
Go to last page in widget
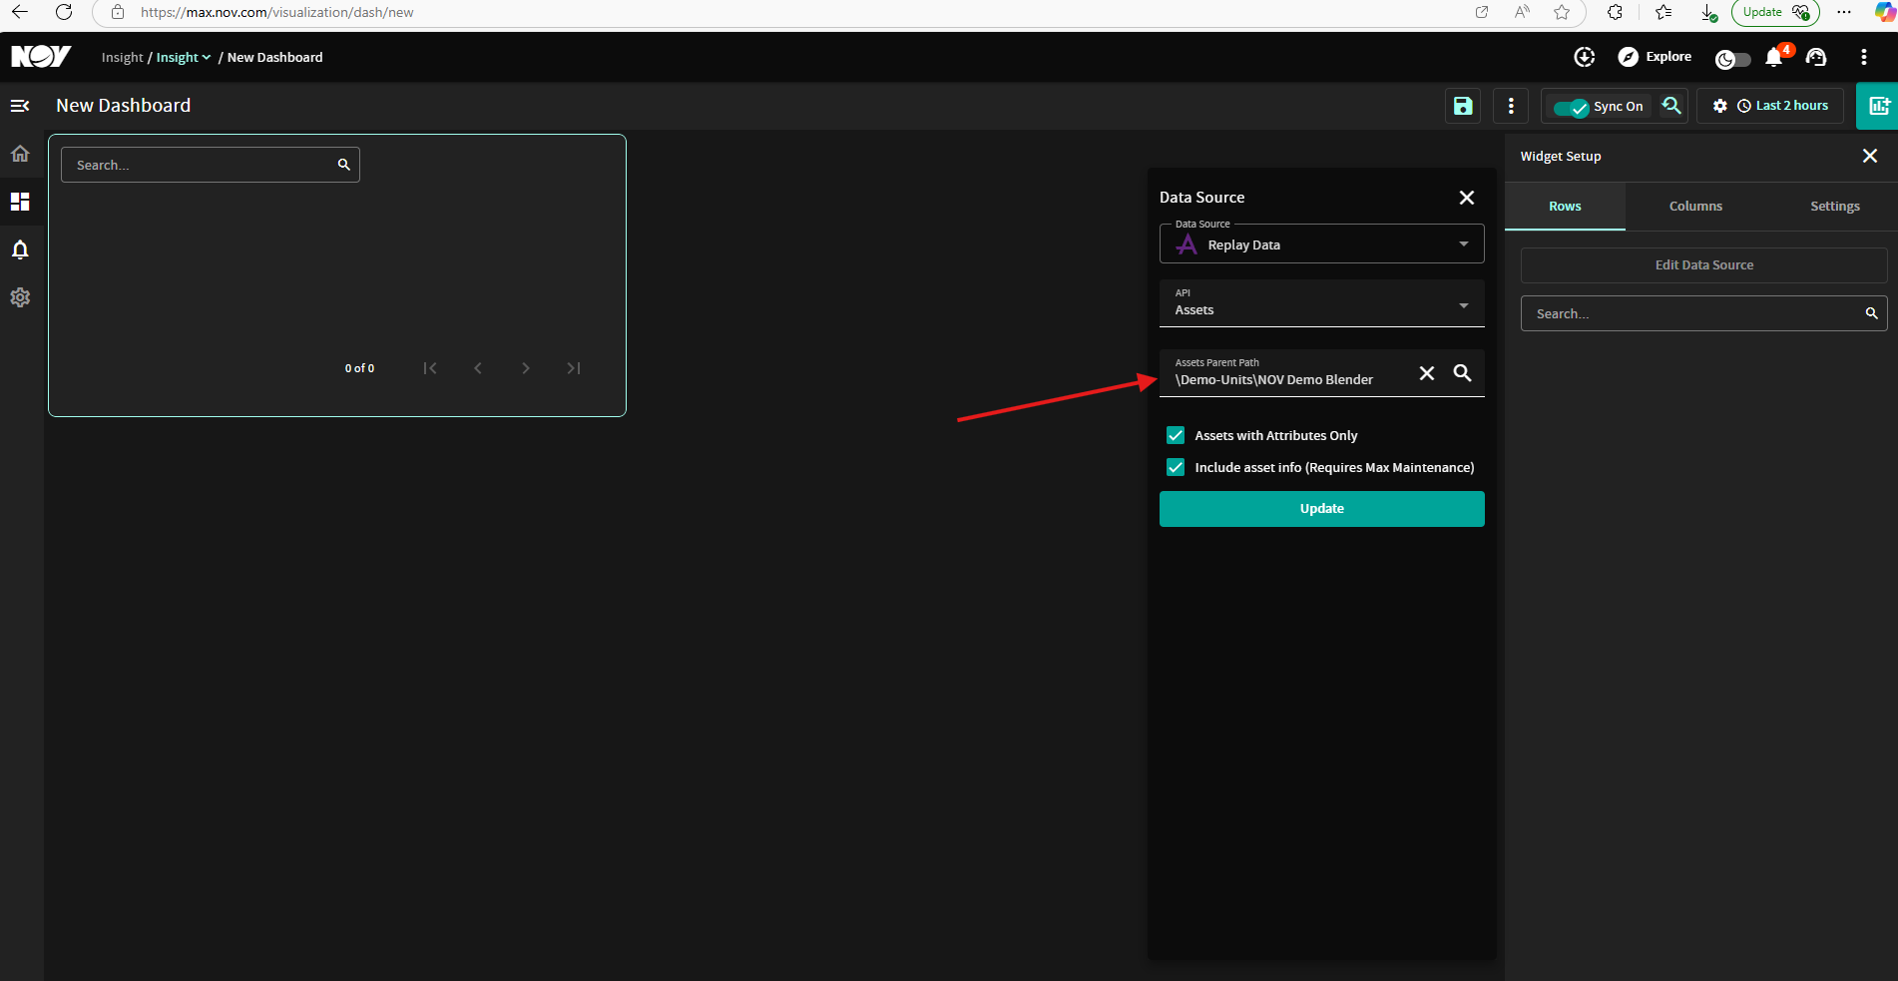click(x=574, y=368)
